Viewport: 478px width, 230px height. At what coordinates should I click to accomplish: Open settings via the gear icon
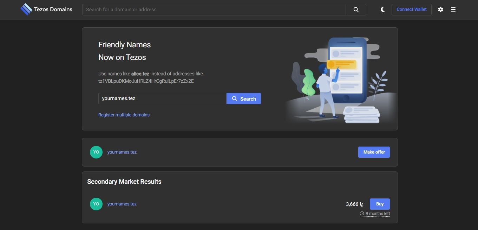pyautogui.click(x=440, y=9)
